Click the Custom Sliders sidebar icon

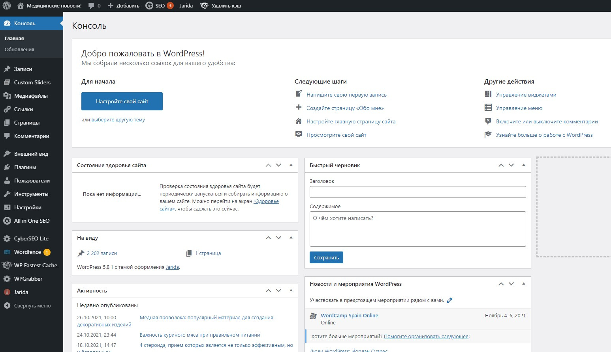click(x=7, y=82)
